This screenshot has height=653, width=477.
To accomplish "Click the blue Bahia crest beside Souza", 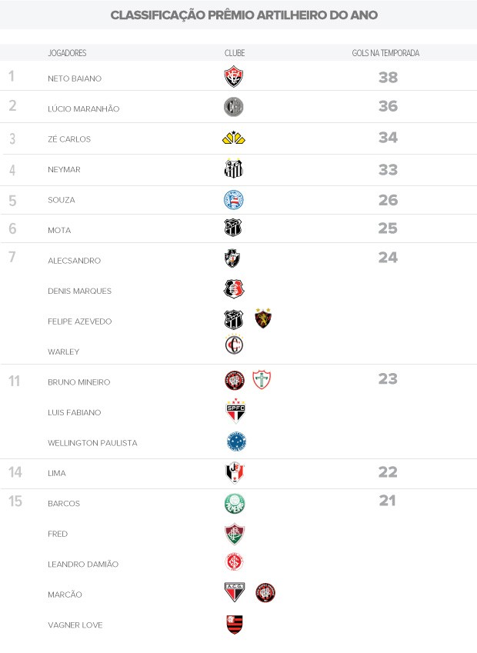I will tap(233, 200).
